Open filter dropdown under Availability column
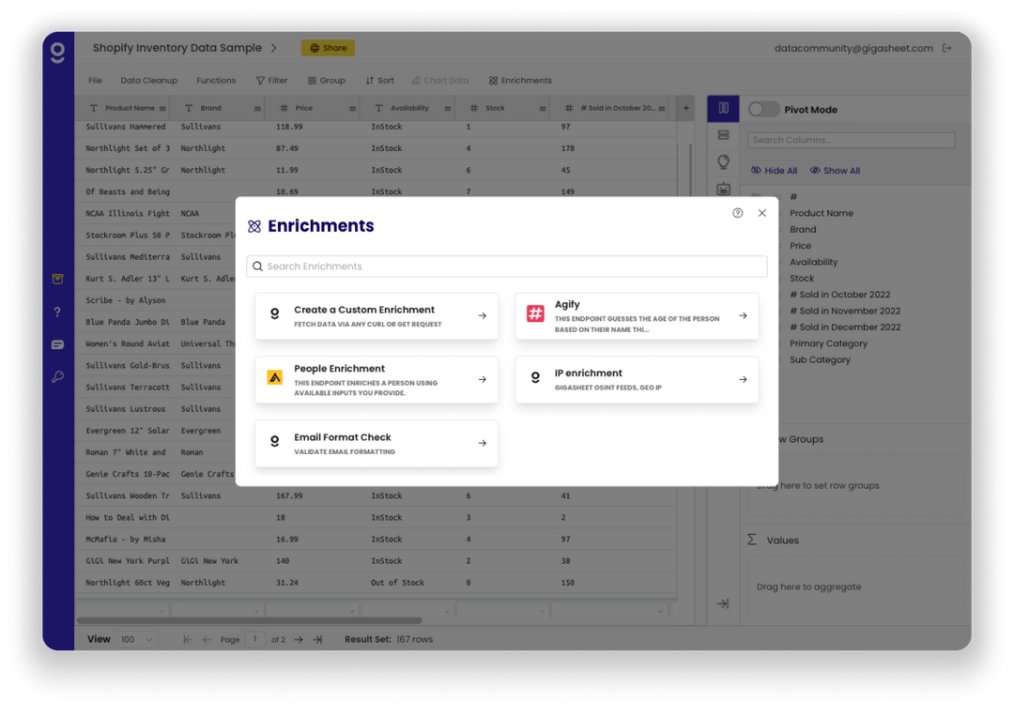The image size is (1014, 716). click(447, 611)
